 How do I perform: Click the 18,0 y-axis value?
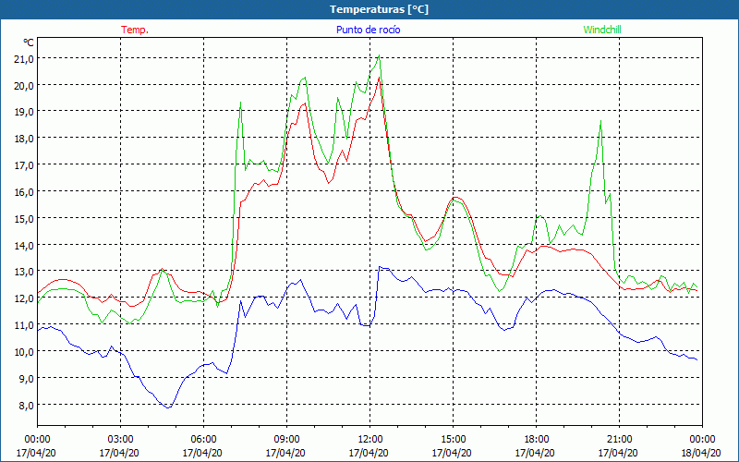tap(26, 139)
